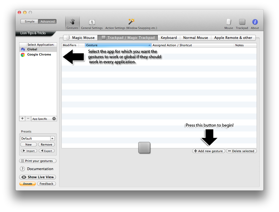Viewport: 279px width, 212px height.
Task: Toggle Show Live View
Action: click(38, 177)
